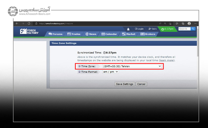Open browser favorites star icon
The height and width of the screenshot is (128, 208).
coord(177,23)
